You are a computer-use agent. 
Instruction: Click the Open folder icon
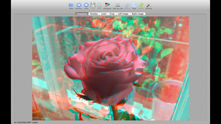[71, 5]
